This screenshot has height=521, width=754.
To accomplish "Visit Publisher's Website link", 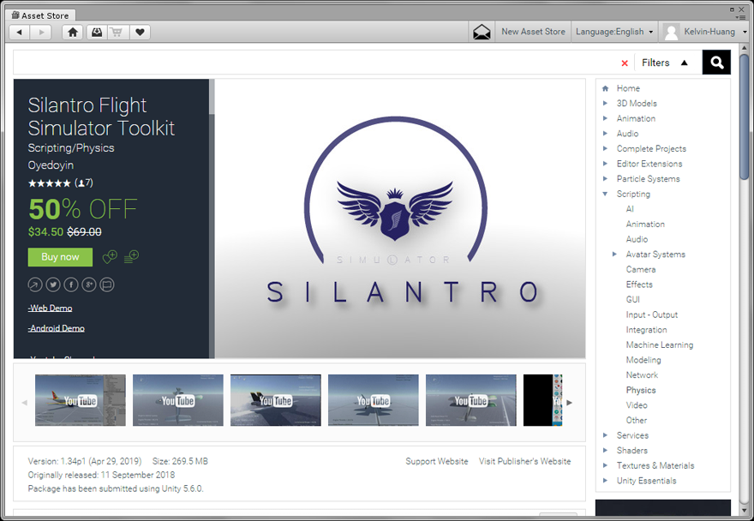I will (x=524, y=461).
